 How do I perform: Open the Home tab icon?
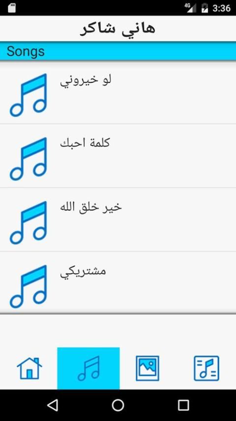pyautogui.click(x=29, y=368)
